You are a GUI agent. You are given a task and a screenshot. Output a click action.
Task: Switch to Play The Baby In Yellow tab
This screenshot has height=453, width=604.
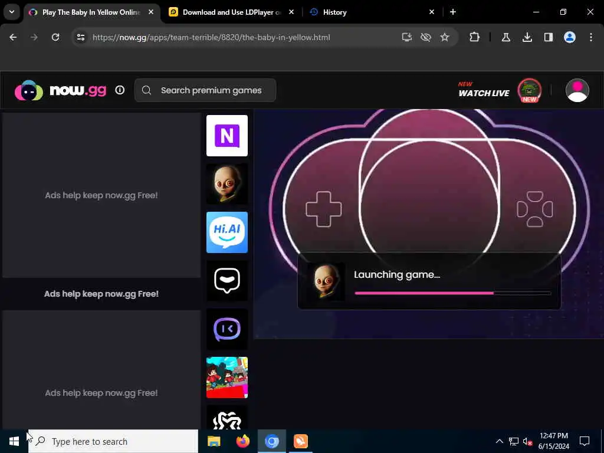tap(91, 12)
